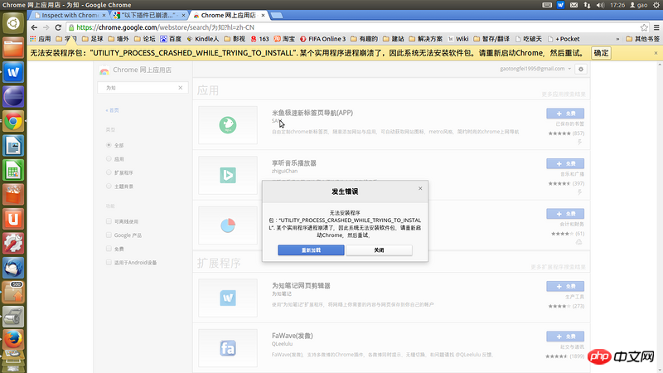Open the Files manager in dock
This screenshot has height=373, width=663.
[x=13, y=47]
